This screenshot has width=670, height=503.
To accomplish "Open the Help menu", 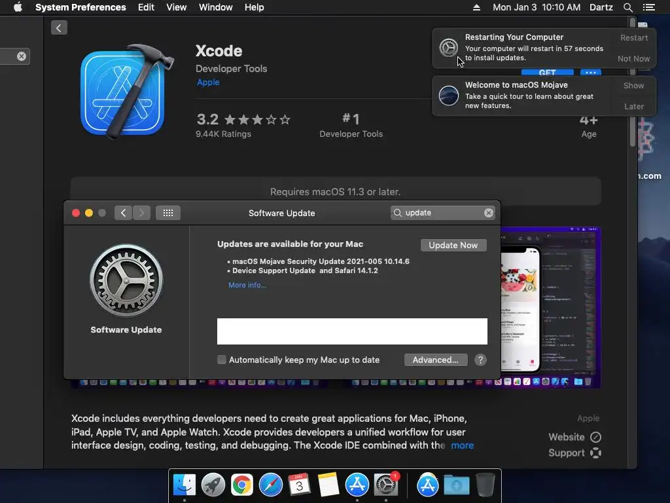I will pyautogui.click(x=254, y=7).
